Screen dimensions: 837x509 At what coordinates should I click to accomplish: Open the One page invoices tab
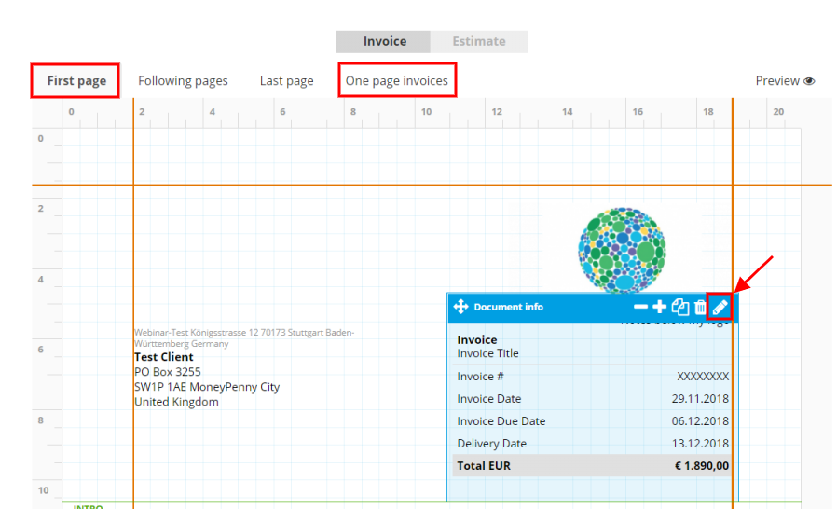pos(397,81)
